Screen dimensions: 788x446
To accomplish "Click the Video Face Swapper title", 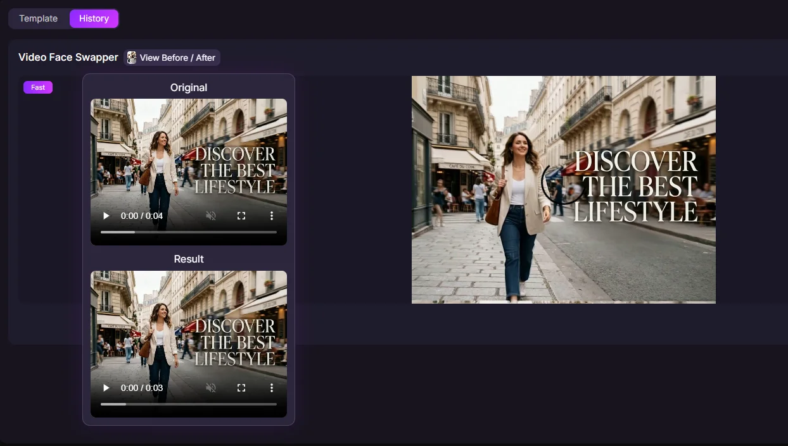I will pyautogui.click(x=68, y=57).
